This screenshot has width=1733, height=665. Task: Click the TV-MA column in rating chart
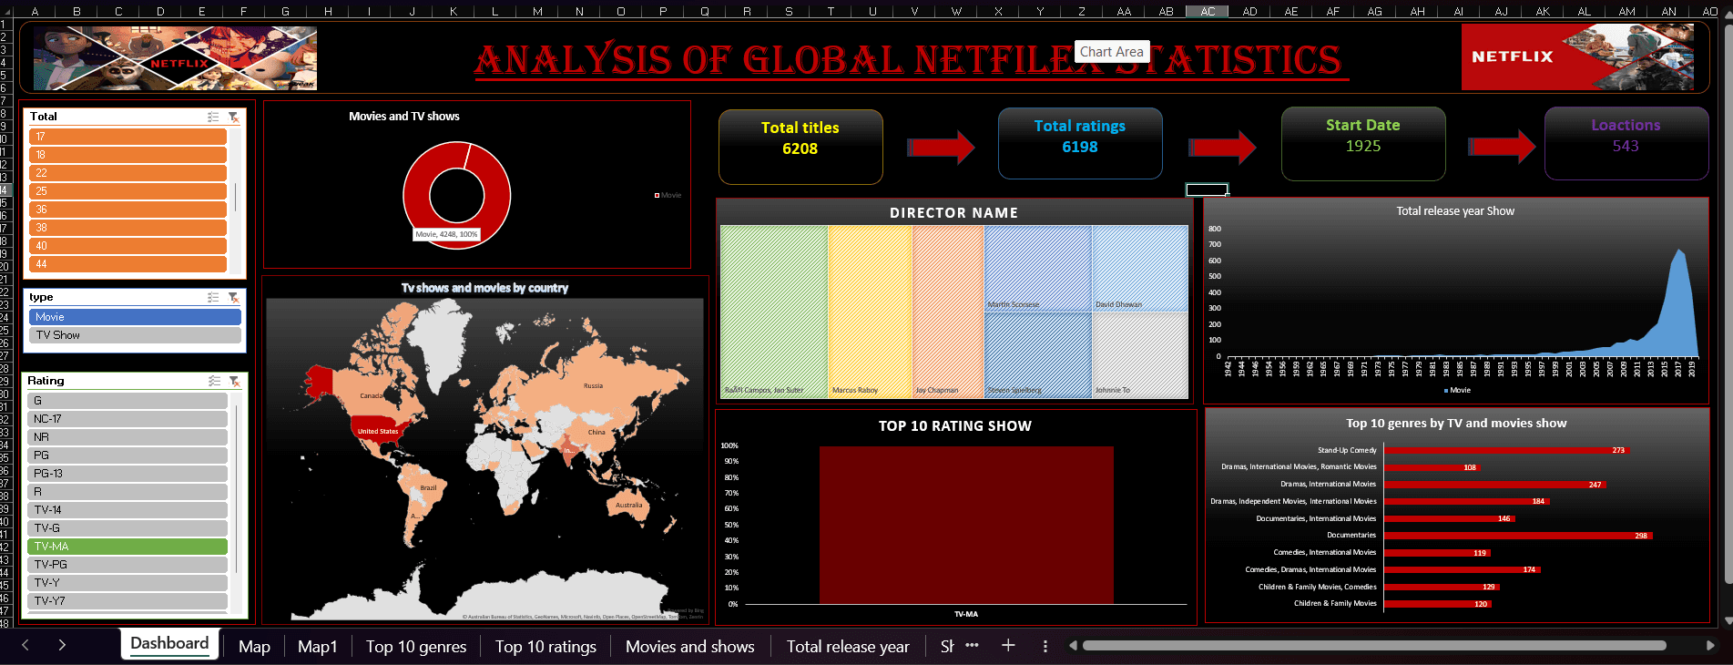coord(966,525)
